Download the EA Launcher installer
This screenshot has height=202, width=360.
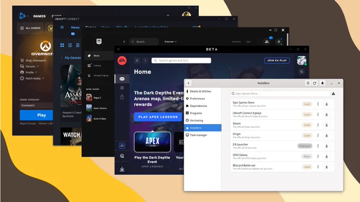coord(327,146)
